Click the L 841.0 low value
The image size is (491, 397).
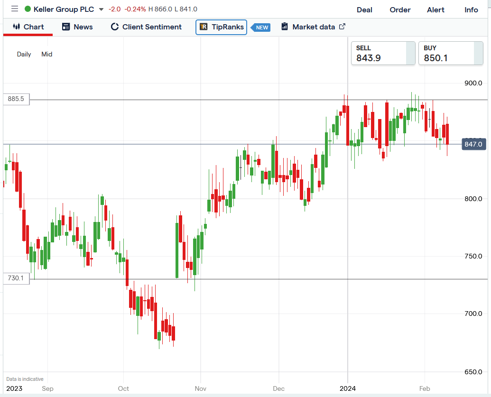tap(185, 9)
